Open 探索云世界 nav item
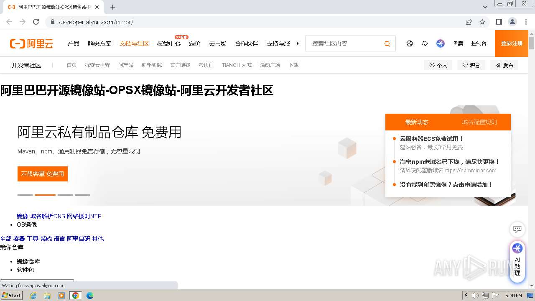 (97, 65)
